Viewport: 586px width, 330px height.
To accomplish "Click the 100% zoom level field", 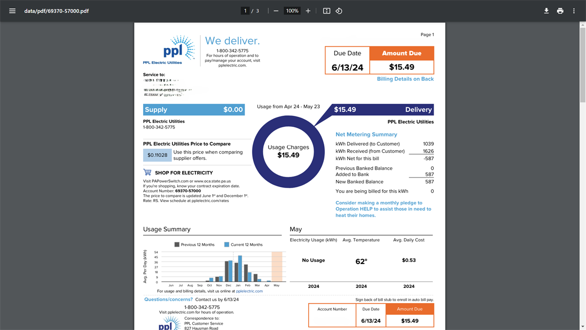I will [293, 11].
